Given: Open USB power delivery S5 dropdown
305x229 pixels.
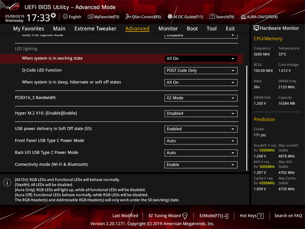Looking at the screenshot, I should tap(201, 129).
